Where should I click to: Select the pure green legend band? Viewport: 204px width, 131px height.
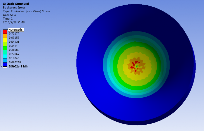pos(5,48)
